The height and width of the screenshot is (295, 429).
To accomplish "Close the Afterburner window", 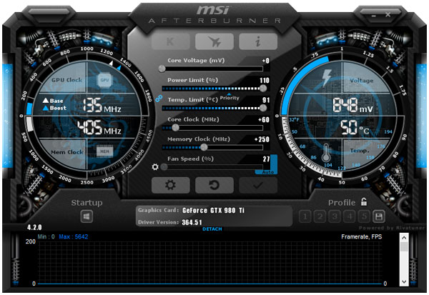I will coord(388,14).
